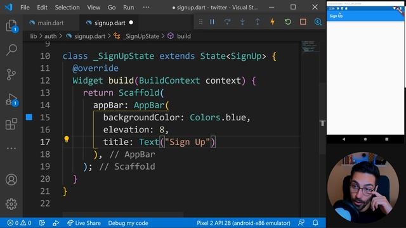Image resolution: width=406 pixels, height=228 pixels.
Task: Pause the debug session
Action: (212, 22)
